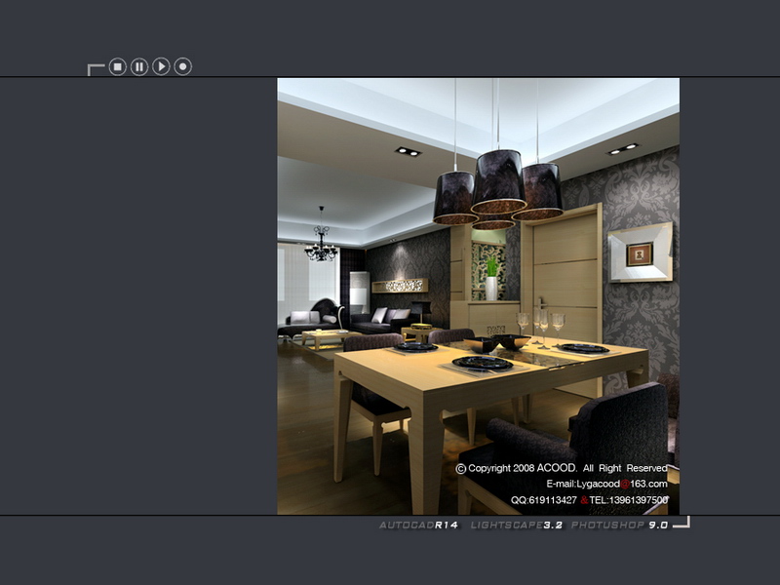Open the dining room rendering image
Viewport: 780px width, 585px height.
point(478,296)
